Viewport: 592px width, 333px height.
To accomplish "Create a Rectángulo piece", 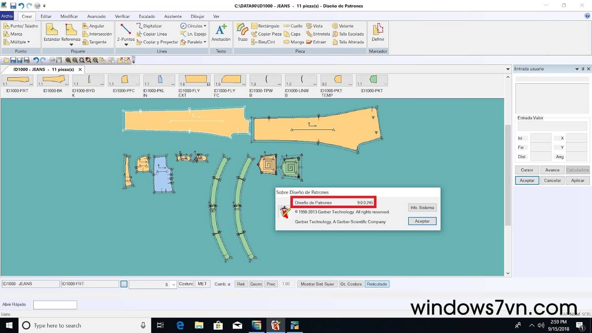I will [x=265, y=26].
